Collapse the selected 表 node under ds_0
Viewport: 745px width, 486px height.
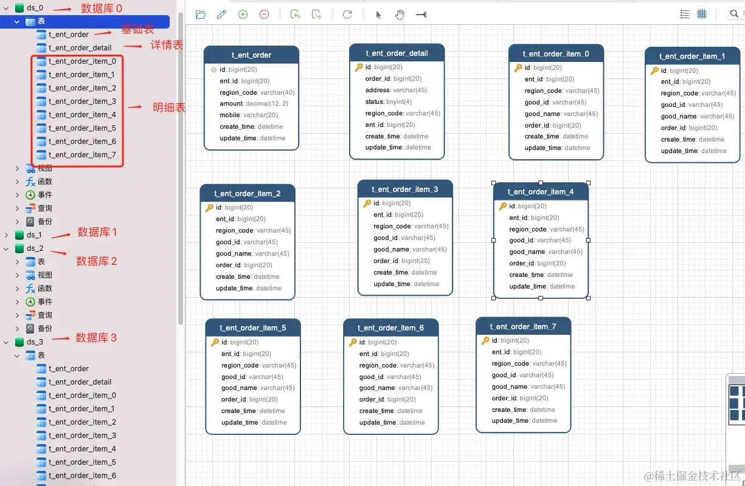tap(18, 21)
